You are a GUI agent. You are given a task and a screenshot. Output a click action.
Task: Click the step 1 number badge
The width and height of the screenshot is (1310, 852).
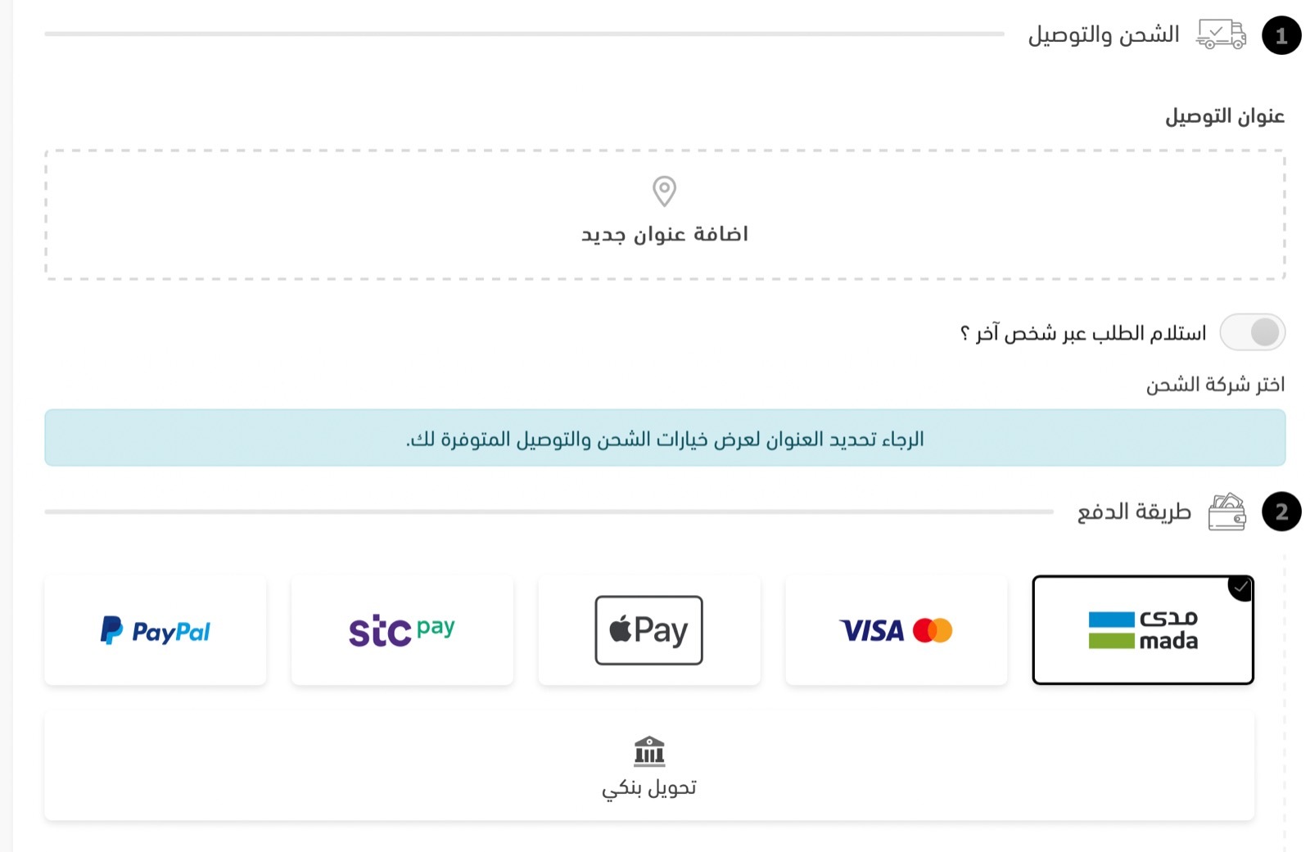(x=1281, y=35)
